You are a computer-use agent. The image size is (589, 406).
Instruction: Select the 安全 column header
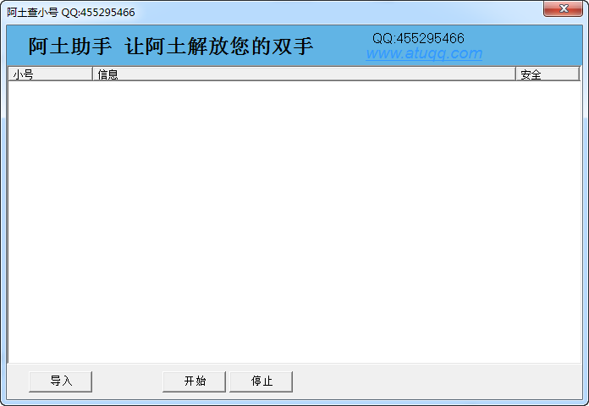point(548,74)
